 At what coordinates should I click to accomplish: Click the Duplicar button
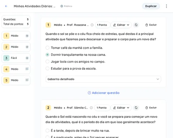click(151, 6)
